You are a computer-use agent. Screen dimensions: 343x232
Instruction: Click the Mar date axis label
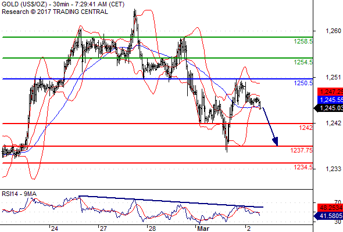click(x=203, y=229)
